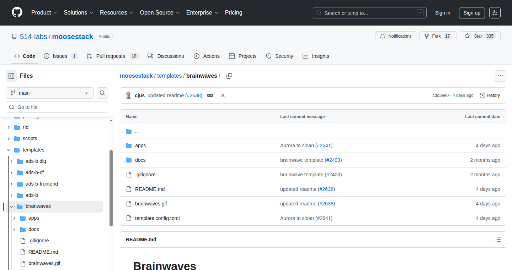Click the Sign up button

(x=472, y=13)
